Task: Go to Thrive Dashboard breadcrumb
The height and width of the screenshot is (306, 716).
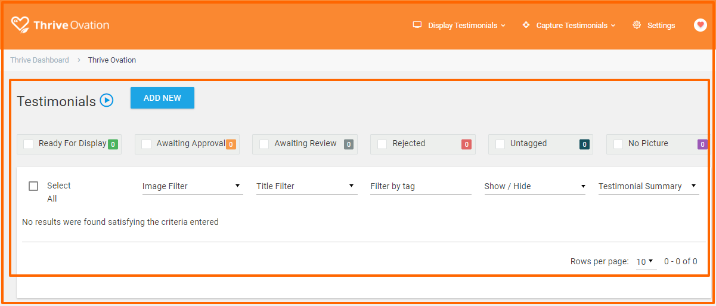Action: (39, 60)
